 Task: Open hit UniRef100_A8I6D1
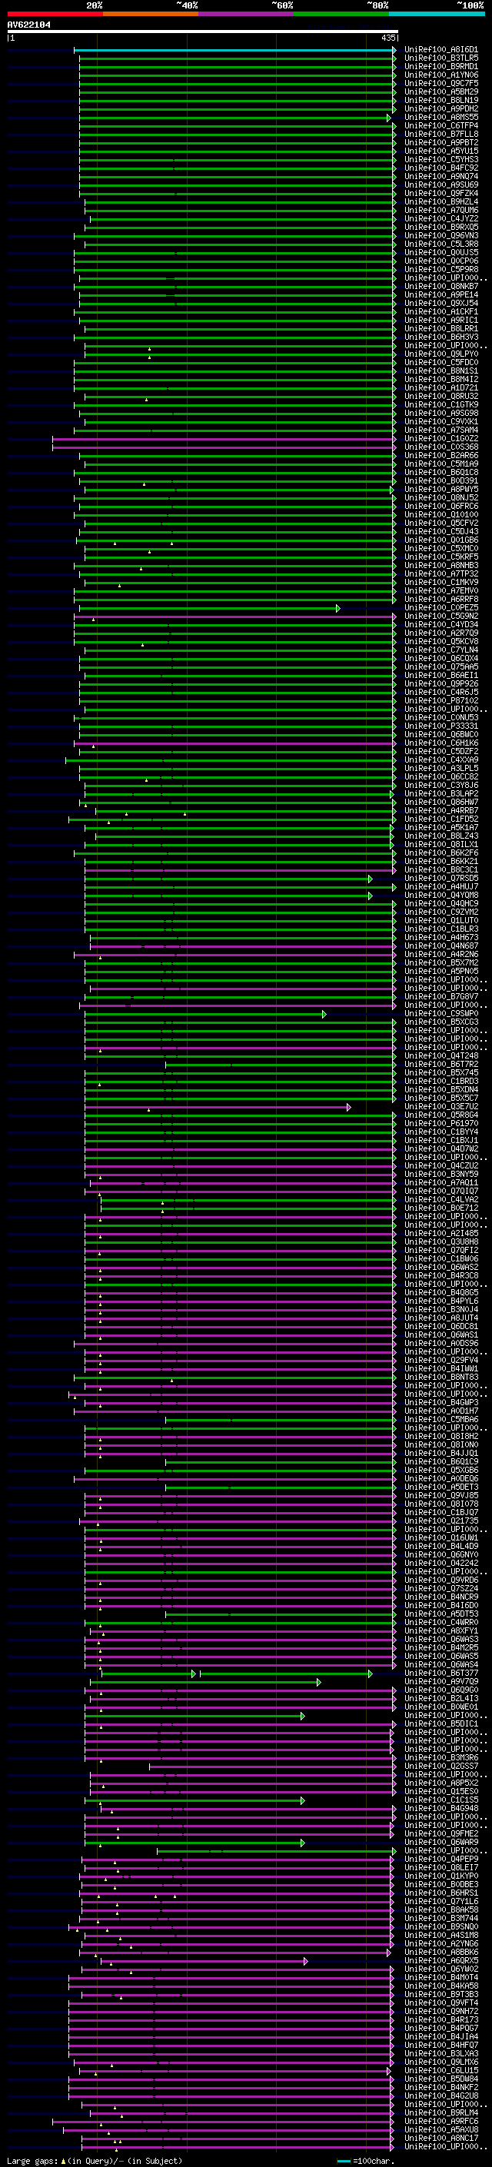pos(441,50)
